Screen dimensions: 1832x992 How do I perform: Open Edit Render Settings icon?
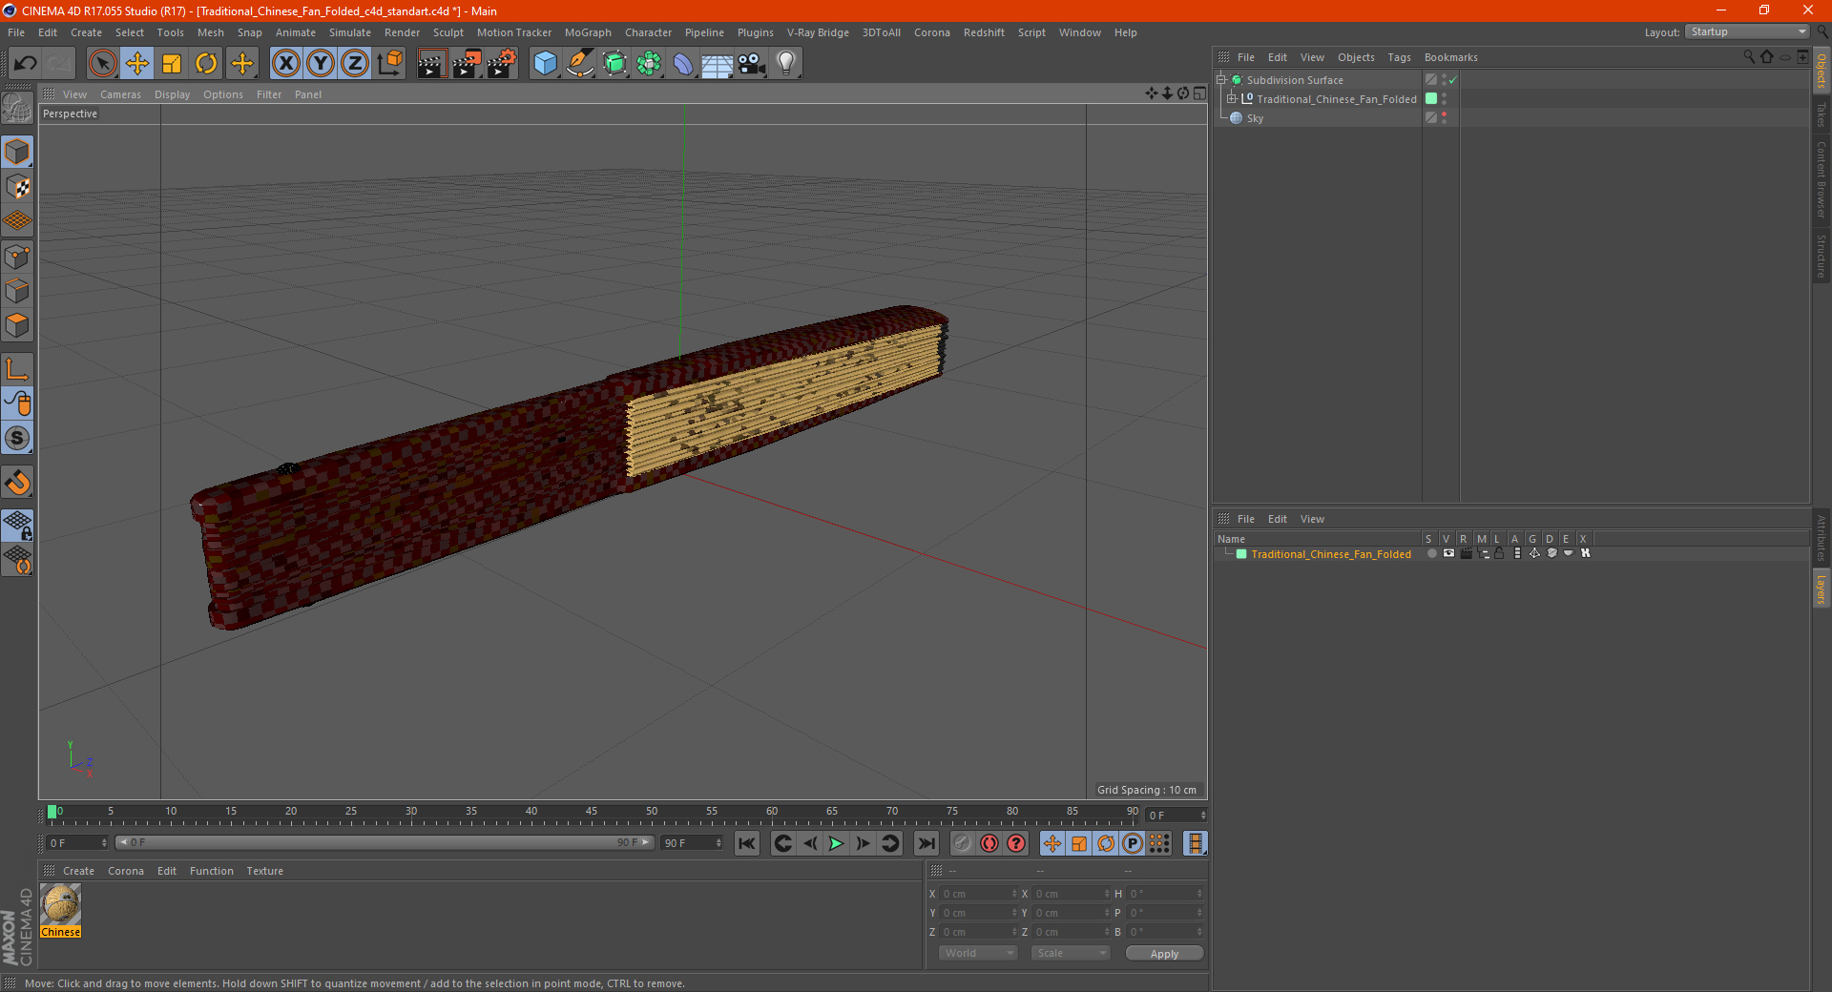click(x=502, y=64)
